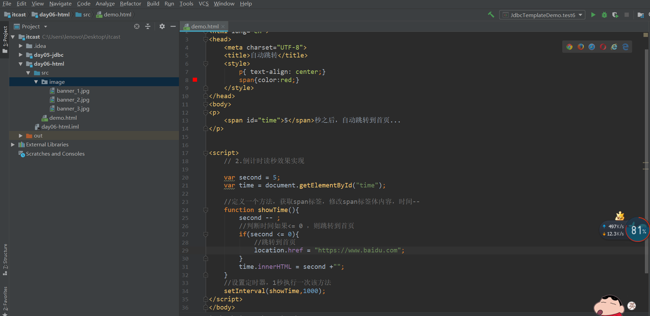This screenshot has height=316, width=650.
Task: Collapse the day06-html module
Action: 21,64
